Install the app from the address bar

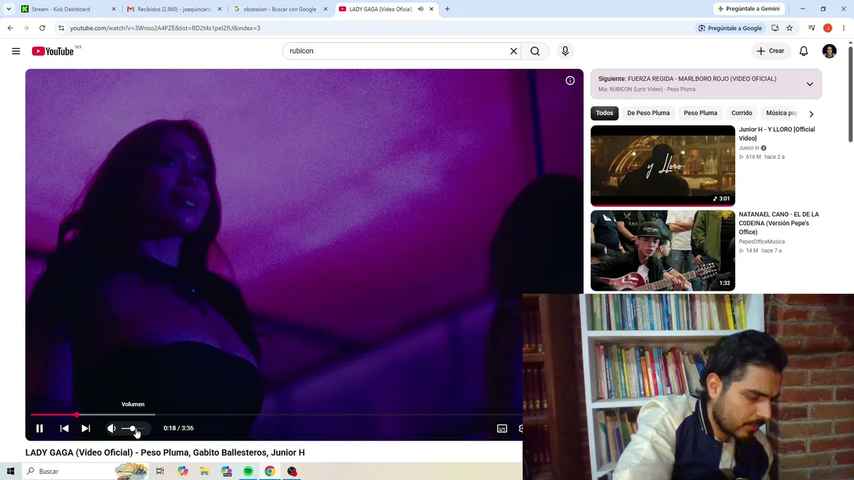[775, 28]
